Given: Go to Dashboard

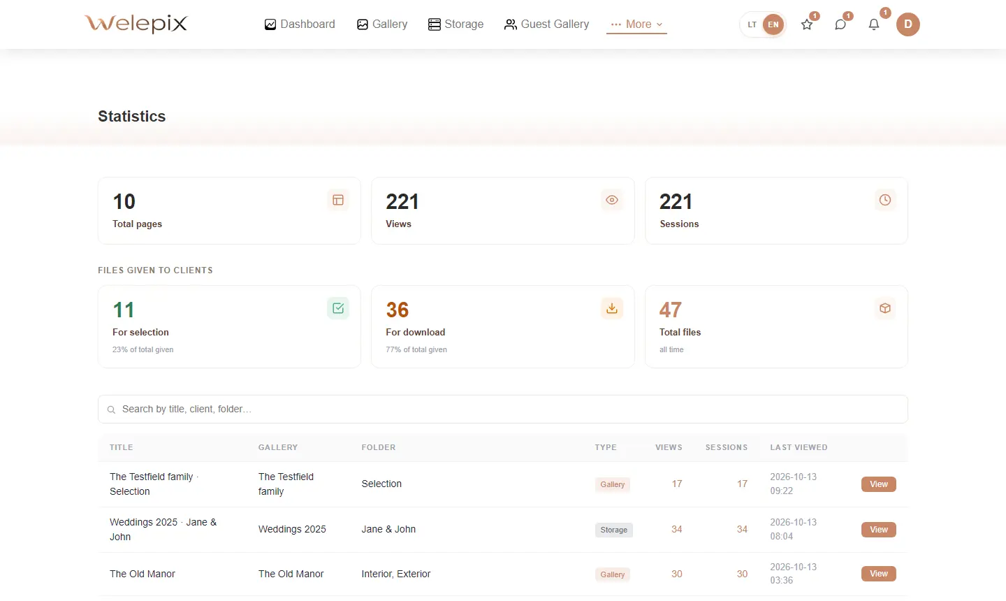Looking at the screenshot, I should (300, 24).
